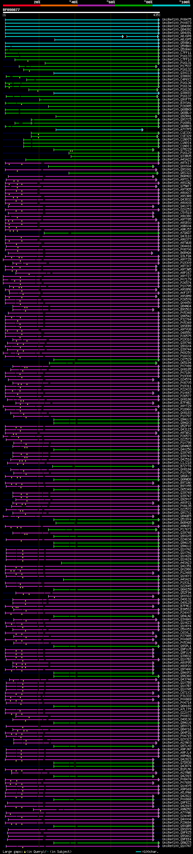193x854 pixels.
Task: Select the UniRef100_A9TCL7 label
Action: [177, 179]
